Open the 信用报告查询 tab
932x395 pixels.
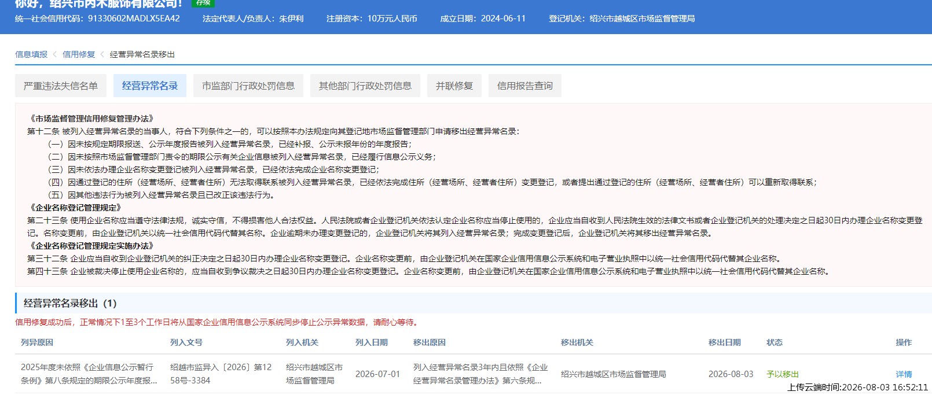(x=525, y=86)
